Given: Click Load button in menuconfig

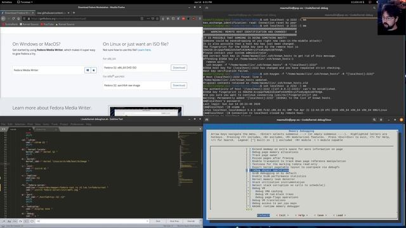Looking at the screenshot, I should (x=339, y=215).
